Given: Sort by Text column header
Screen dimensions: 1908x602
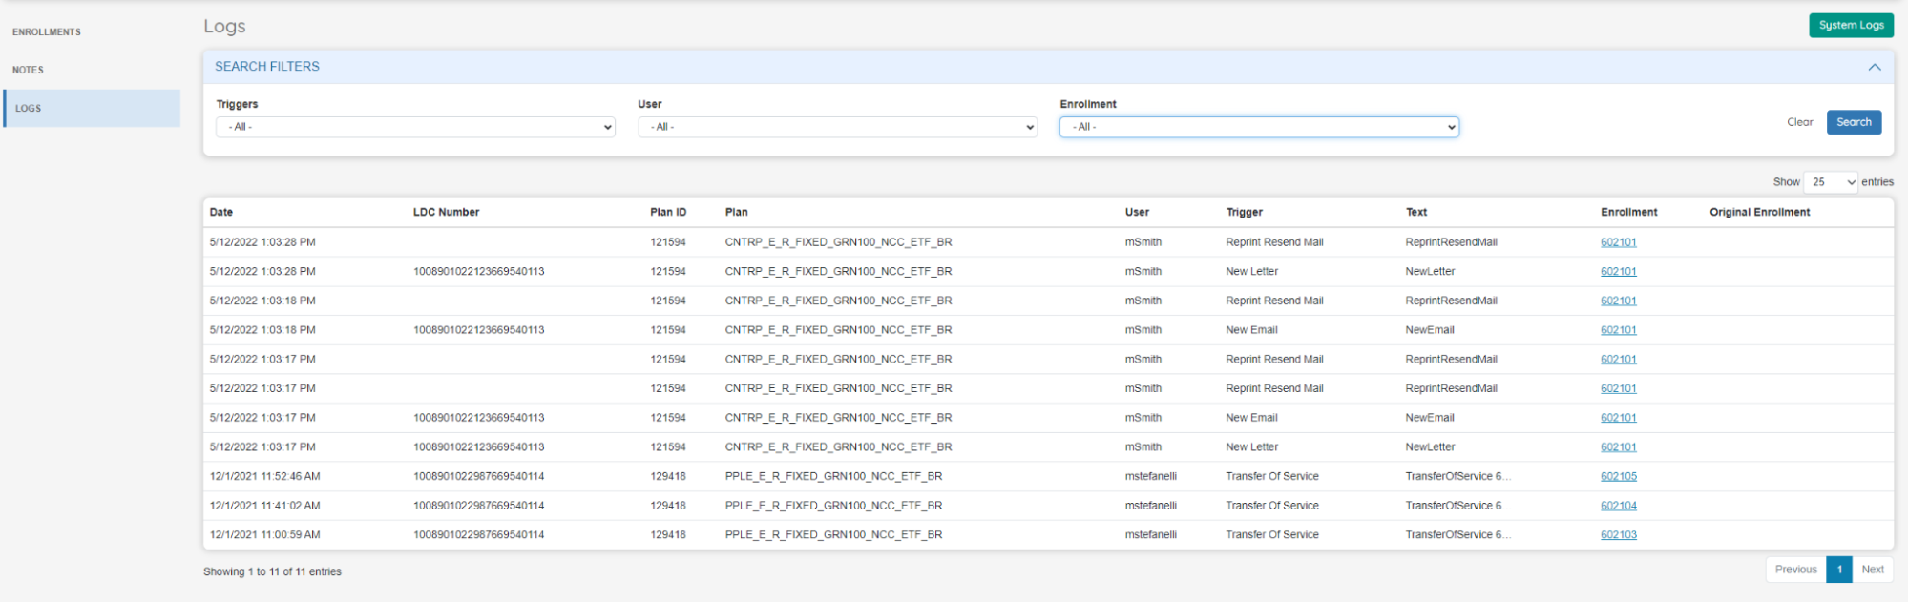Looking at the screenshot, I should click(x=1415, y=213).
